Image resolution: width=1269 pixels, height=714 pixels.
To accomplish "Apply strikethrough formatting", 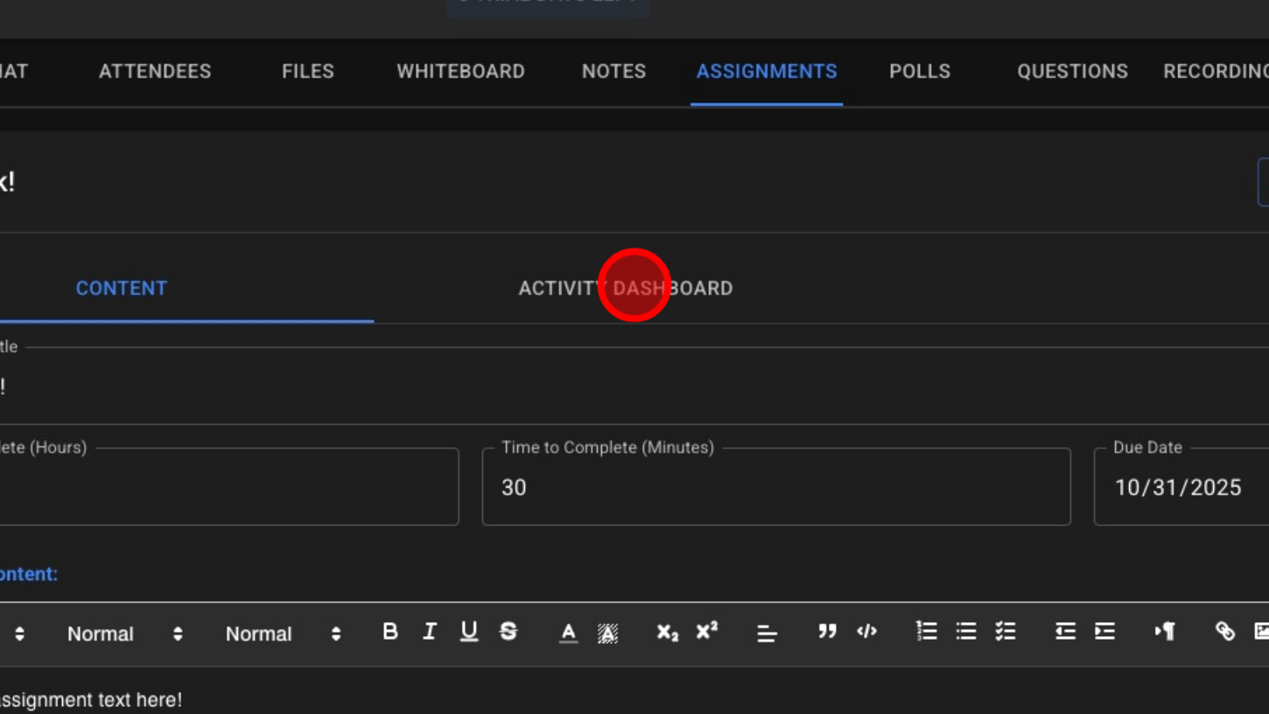I will pos(508,632).
